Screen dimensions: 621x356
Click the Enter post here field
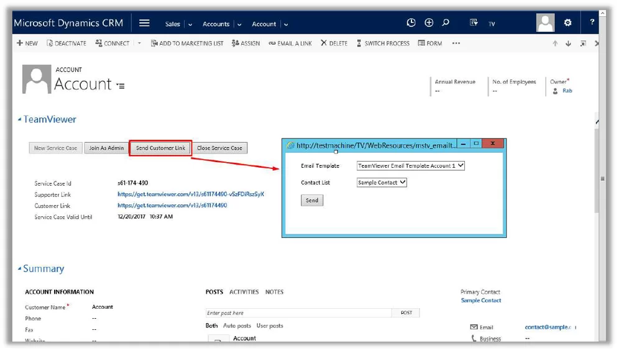tap(298, 313)
